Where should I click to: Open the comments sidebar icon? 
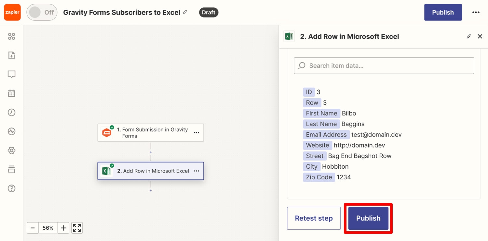(12, 74)
